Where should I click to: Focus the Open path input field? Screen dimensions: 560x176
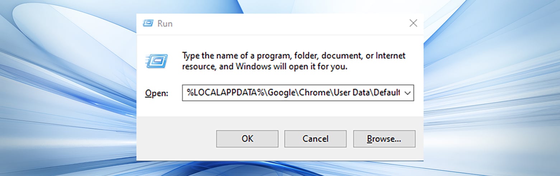tap(292, 93)
